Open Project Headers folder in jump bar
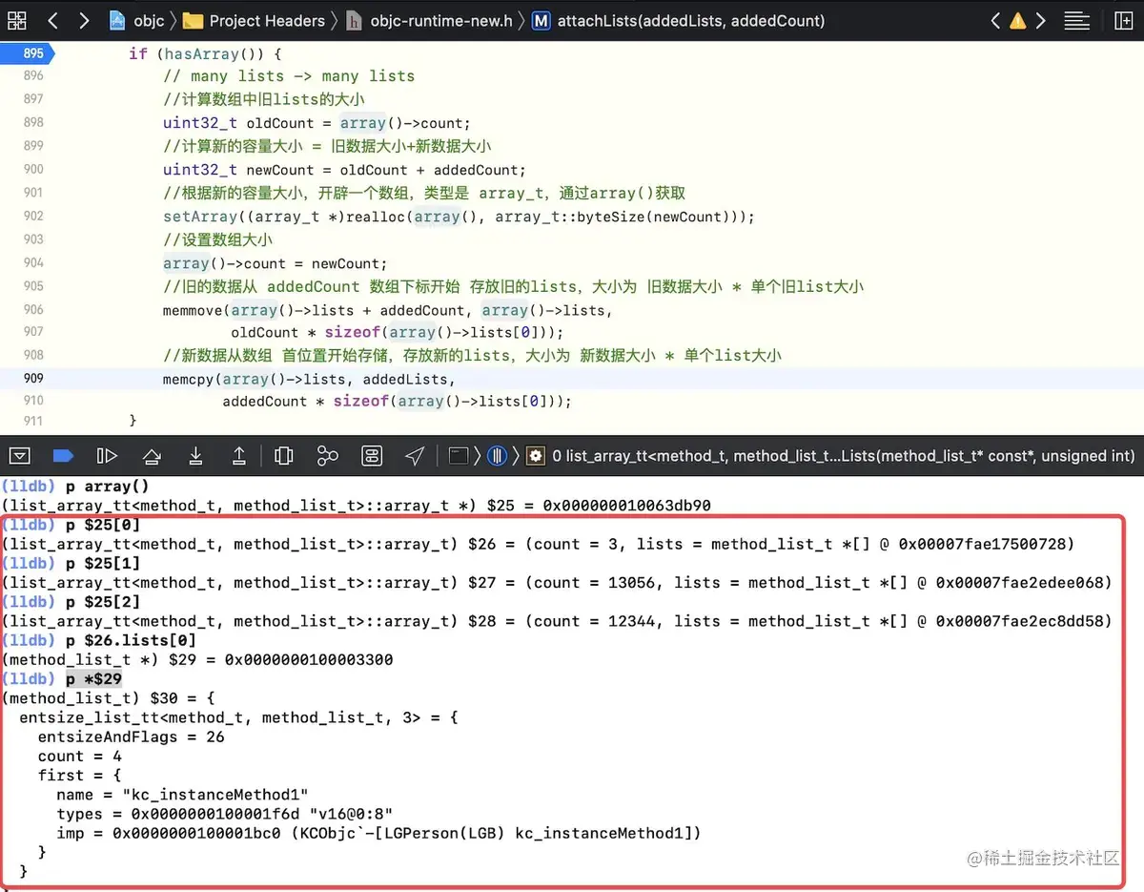This screenshot has width=1144, height=892. coord(254,20)
